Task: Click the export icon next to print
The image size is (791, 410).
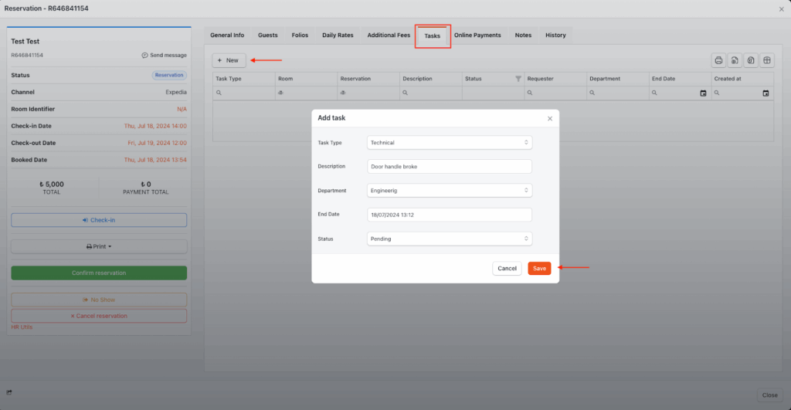Action: (x=735, y=60)
